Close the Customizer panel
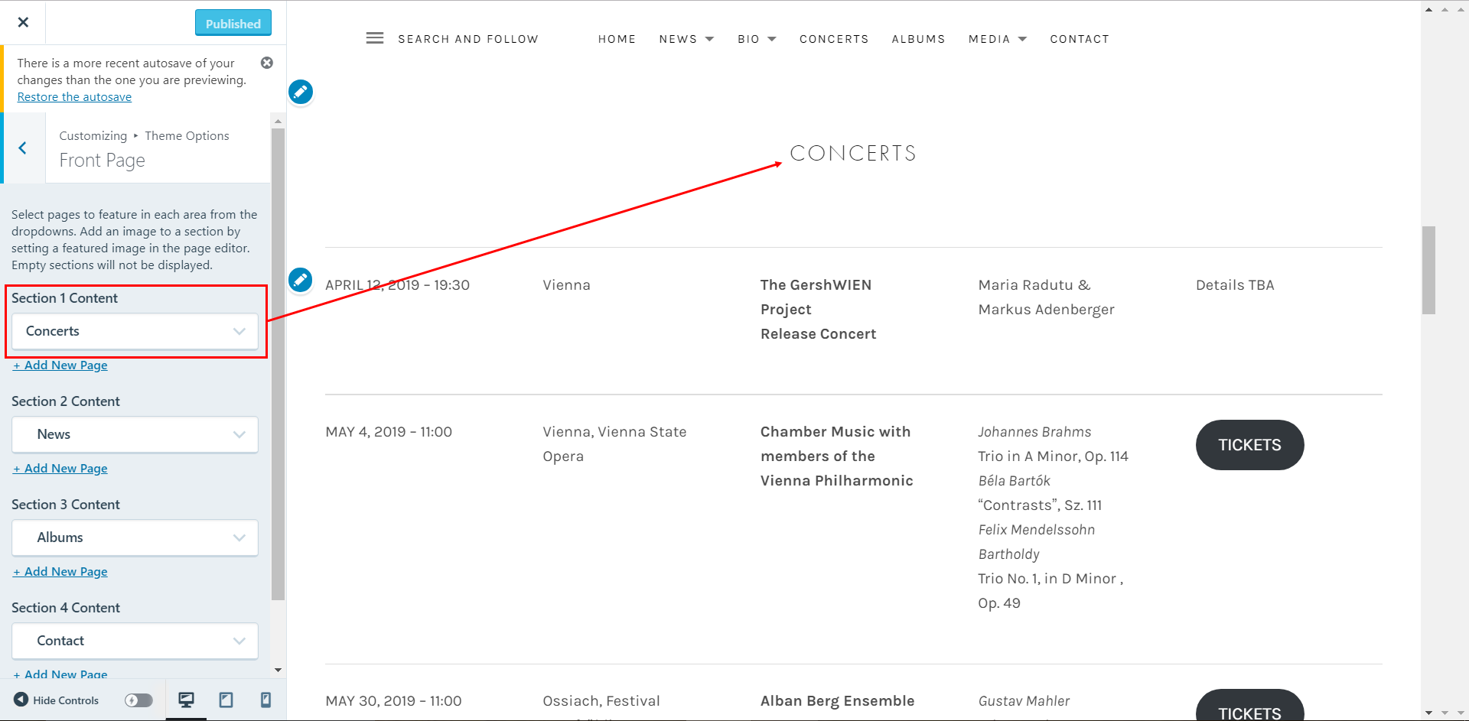Image resolution: width=1469 pixels, height=721 pixels. [23, 22]
